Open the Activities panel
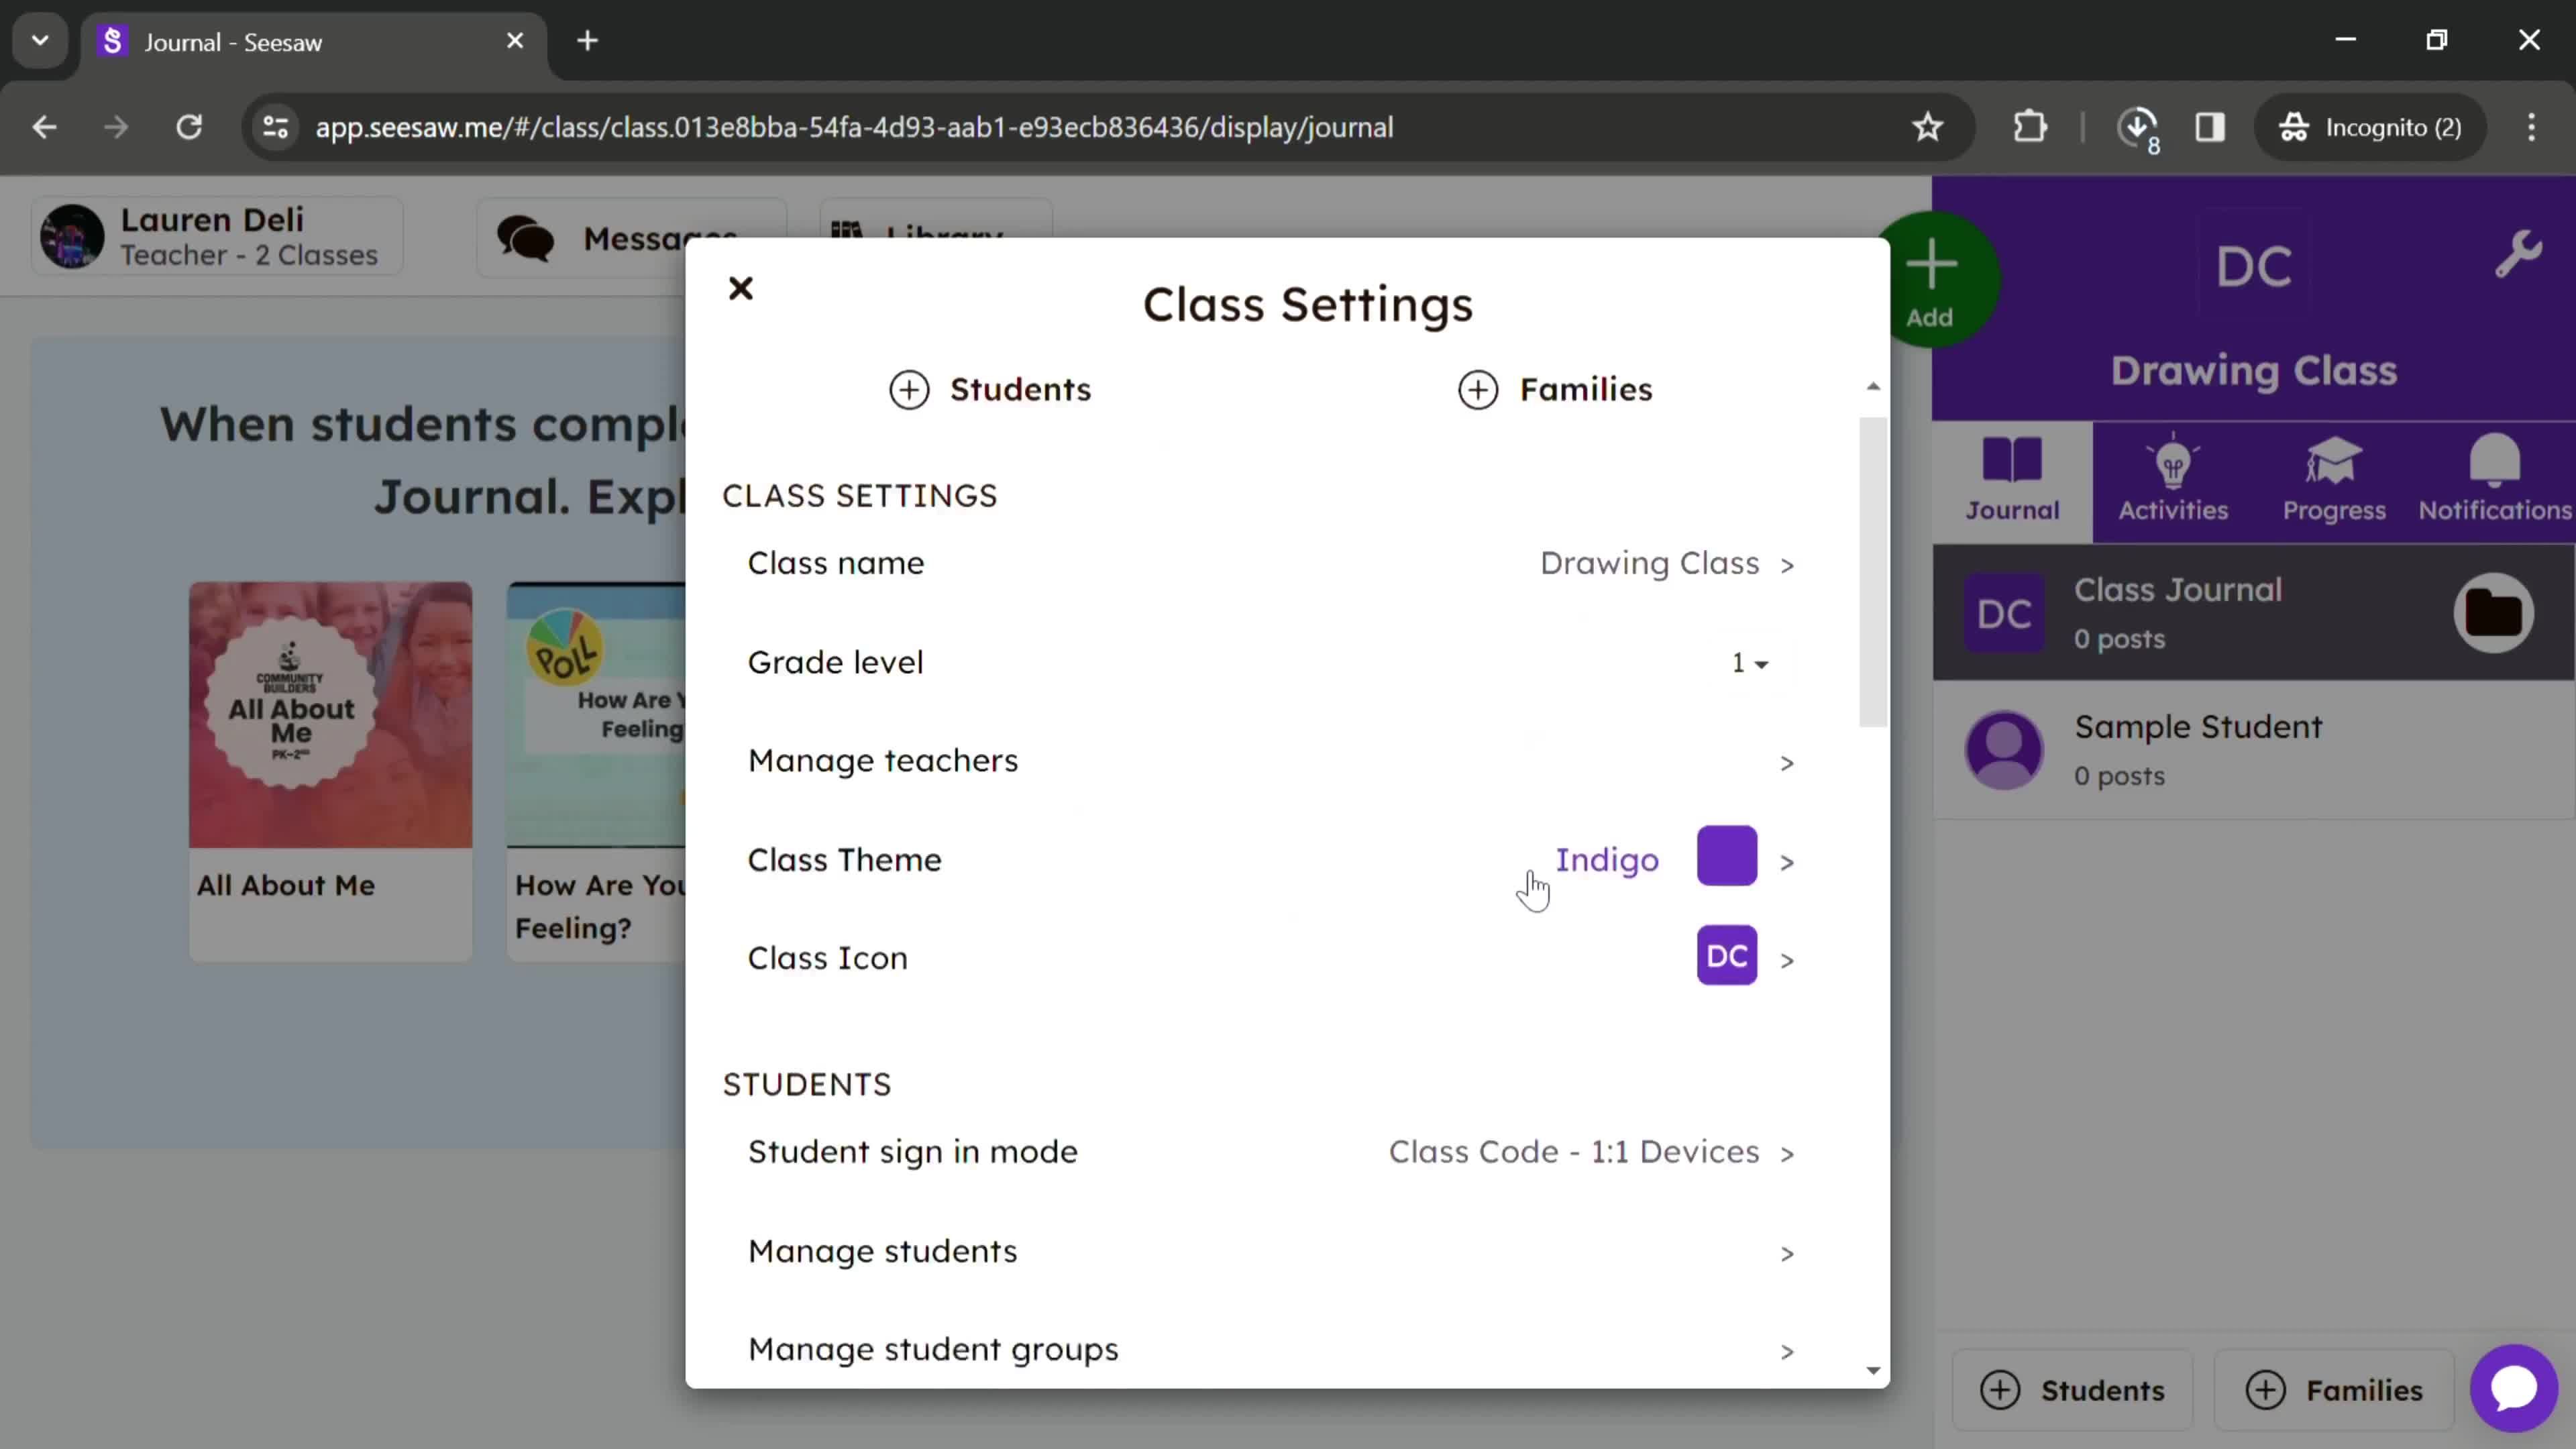2576x1449 pixels. pos(2174,478)
